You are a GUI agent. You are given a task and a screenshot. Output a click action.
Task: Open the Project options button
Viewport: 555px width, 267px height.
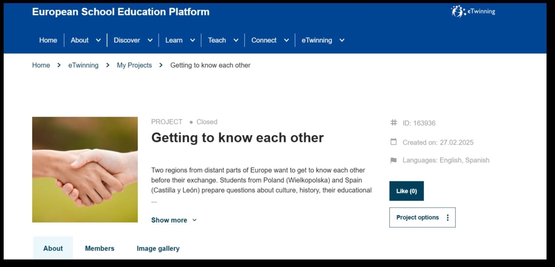tap(422, 217)
